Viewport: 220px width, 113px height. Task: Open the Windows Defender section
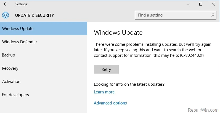click(19, 42)
